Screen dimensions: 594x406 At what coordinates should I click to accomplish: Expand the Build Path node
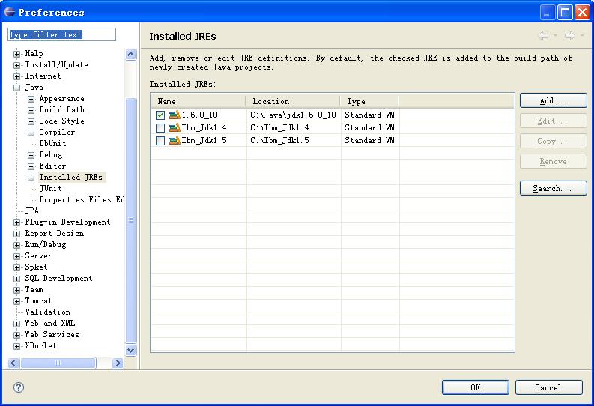(x=31, y=110)
